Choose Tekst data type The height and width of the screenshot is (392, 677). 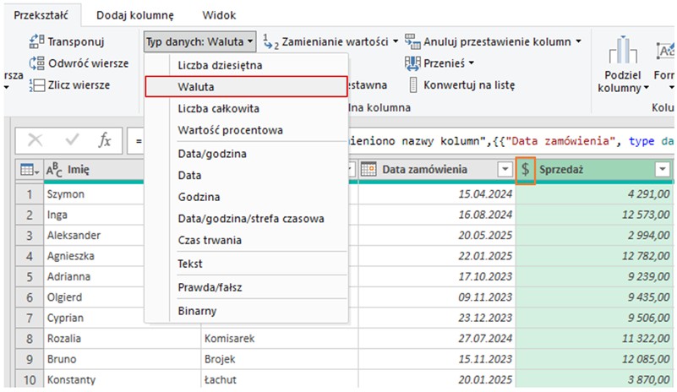(246, 264)
